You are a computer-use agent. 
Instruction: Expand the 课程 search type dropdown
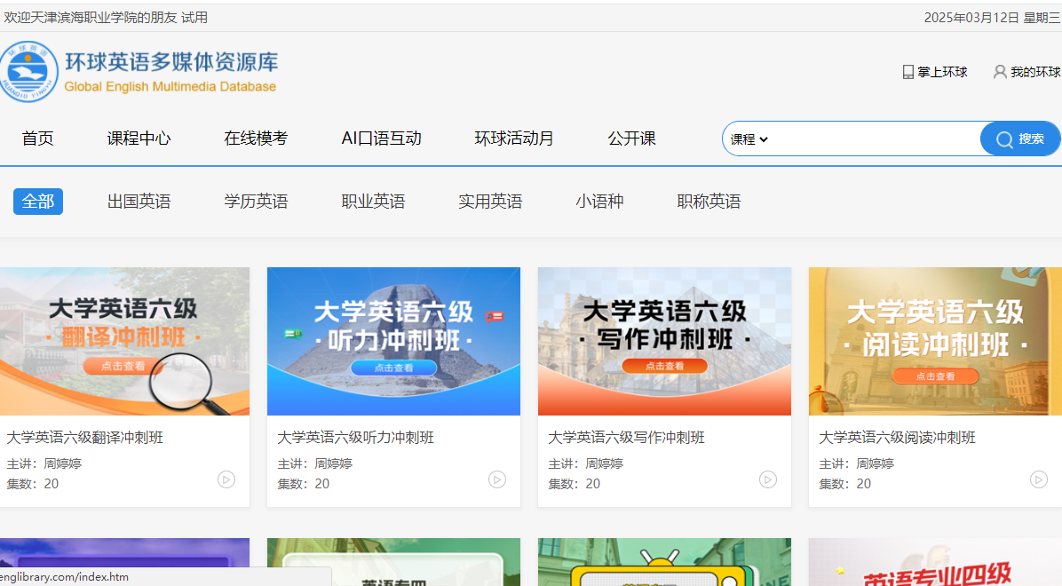click(x=749, y=139)
